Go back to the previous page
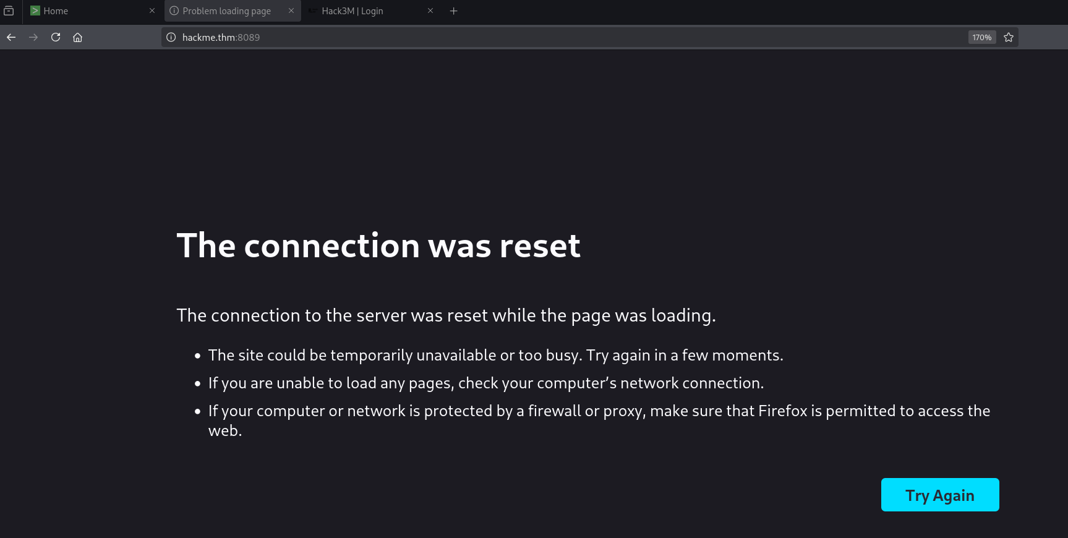 click(x=11, y=37)
